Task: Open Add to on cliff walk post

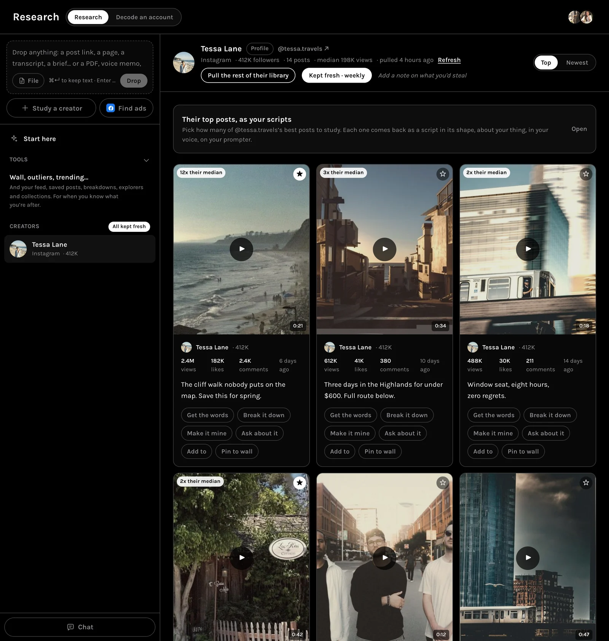Action: tap(196, 451)
